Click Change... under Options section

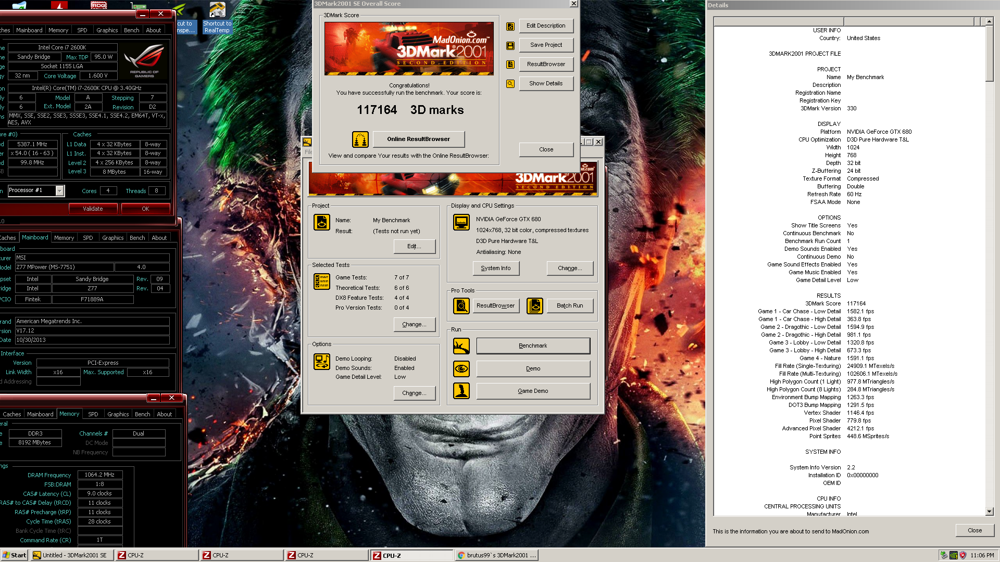415,393
